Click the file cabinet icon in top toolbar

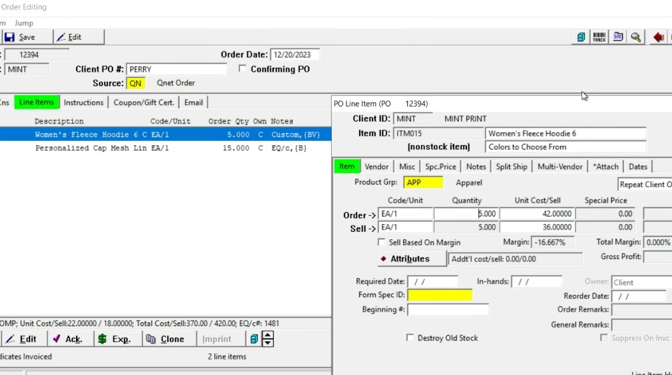[x=581, y=37]
